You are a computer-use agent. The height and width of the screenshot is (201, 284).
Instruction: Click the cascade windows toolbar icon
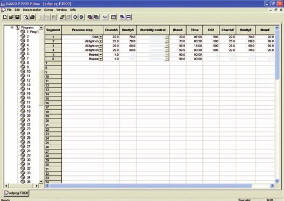pyautogui.click(x=122, y=17)
